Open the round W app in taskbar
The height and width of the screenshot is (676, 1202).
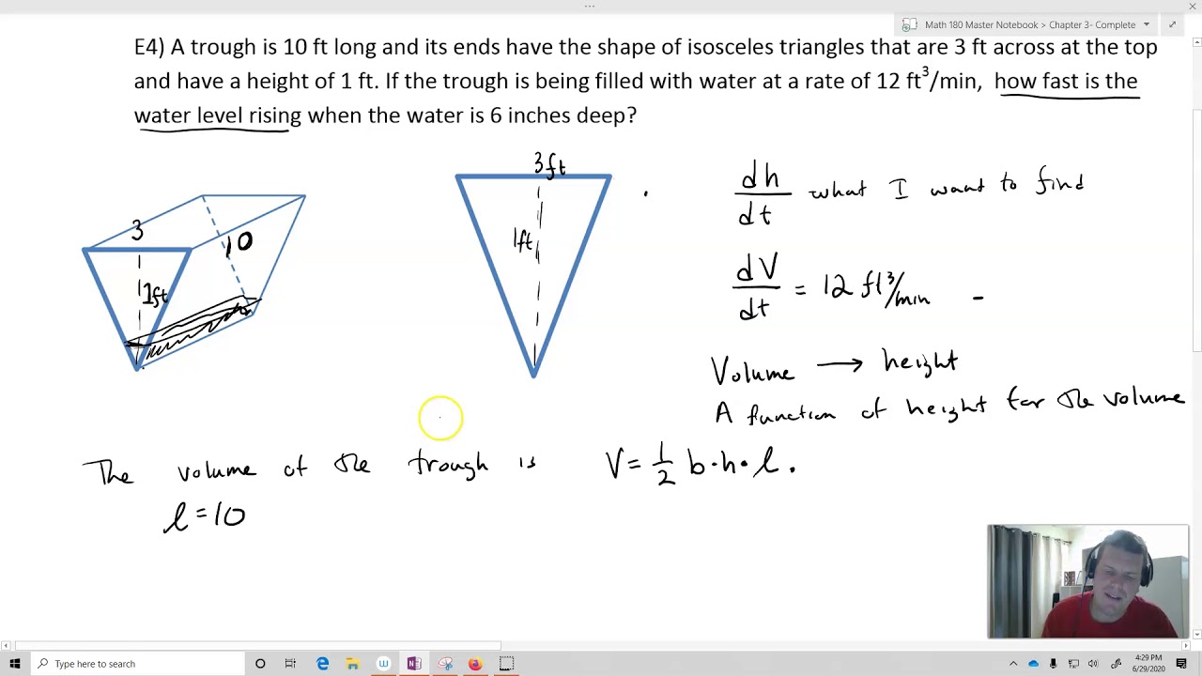coord(383,664)
